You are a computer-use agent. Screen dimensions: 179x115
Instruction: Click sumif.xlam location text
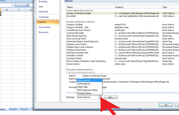[x=120, y=30]
